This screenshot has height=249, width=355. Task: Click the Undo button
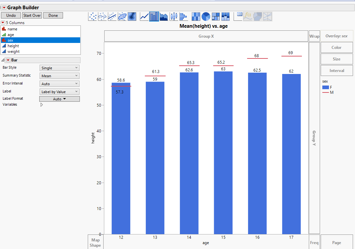[11, 15]
